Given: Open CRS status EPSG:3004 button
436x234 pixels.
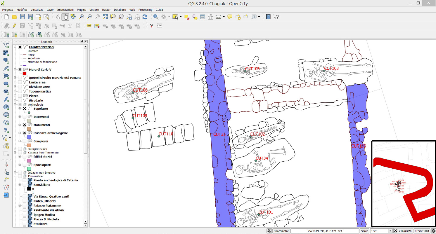Looking at the screenshot, I should point(422,231).
